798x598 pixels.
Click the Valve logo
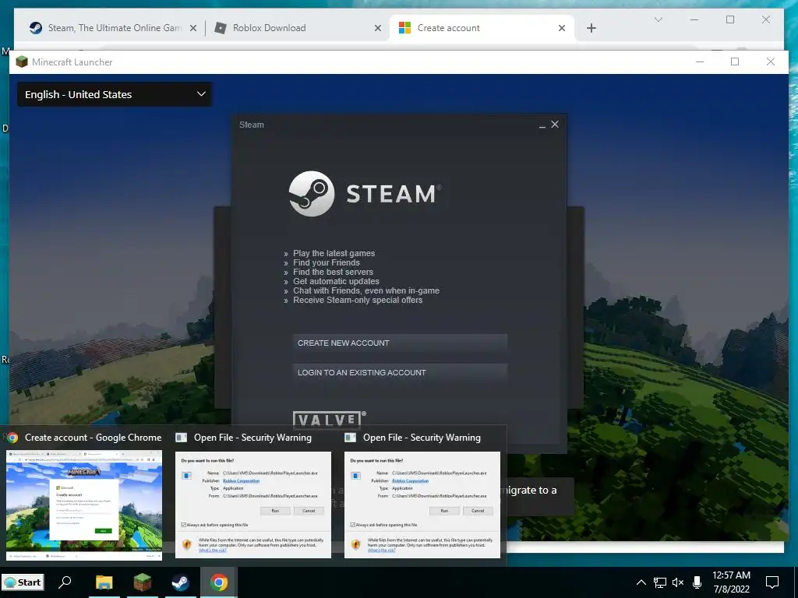point(330,419)
